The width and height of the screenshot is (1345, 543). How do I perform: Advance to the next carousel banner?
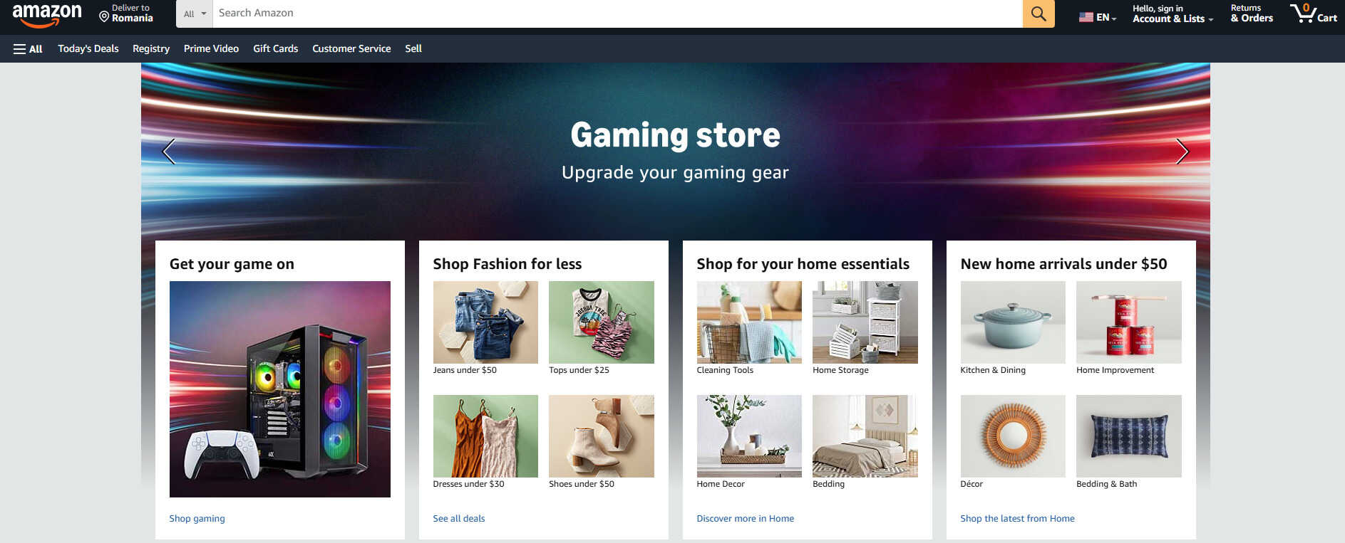tap(1182, 151)
